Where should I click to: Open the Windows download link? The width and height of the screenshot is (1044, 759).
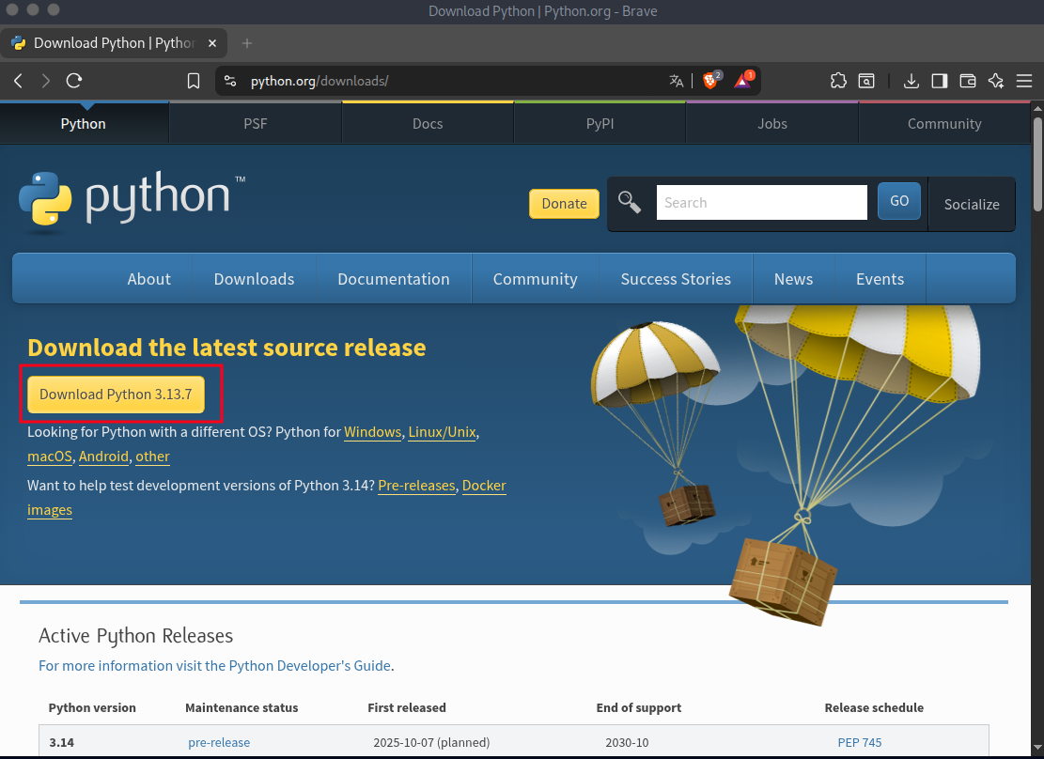point(373,432)
